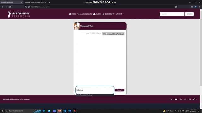
Task: Go to HOME page
Action: pyautogui.click(x=72, y=14)
